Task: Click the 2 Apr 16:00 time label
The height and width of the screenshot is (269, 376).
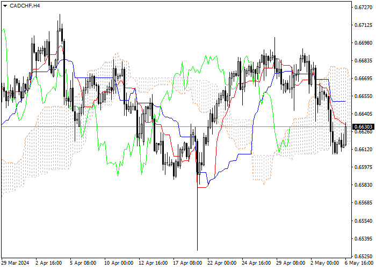Action: click(49, 263)
